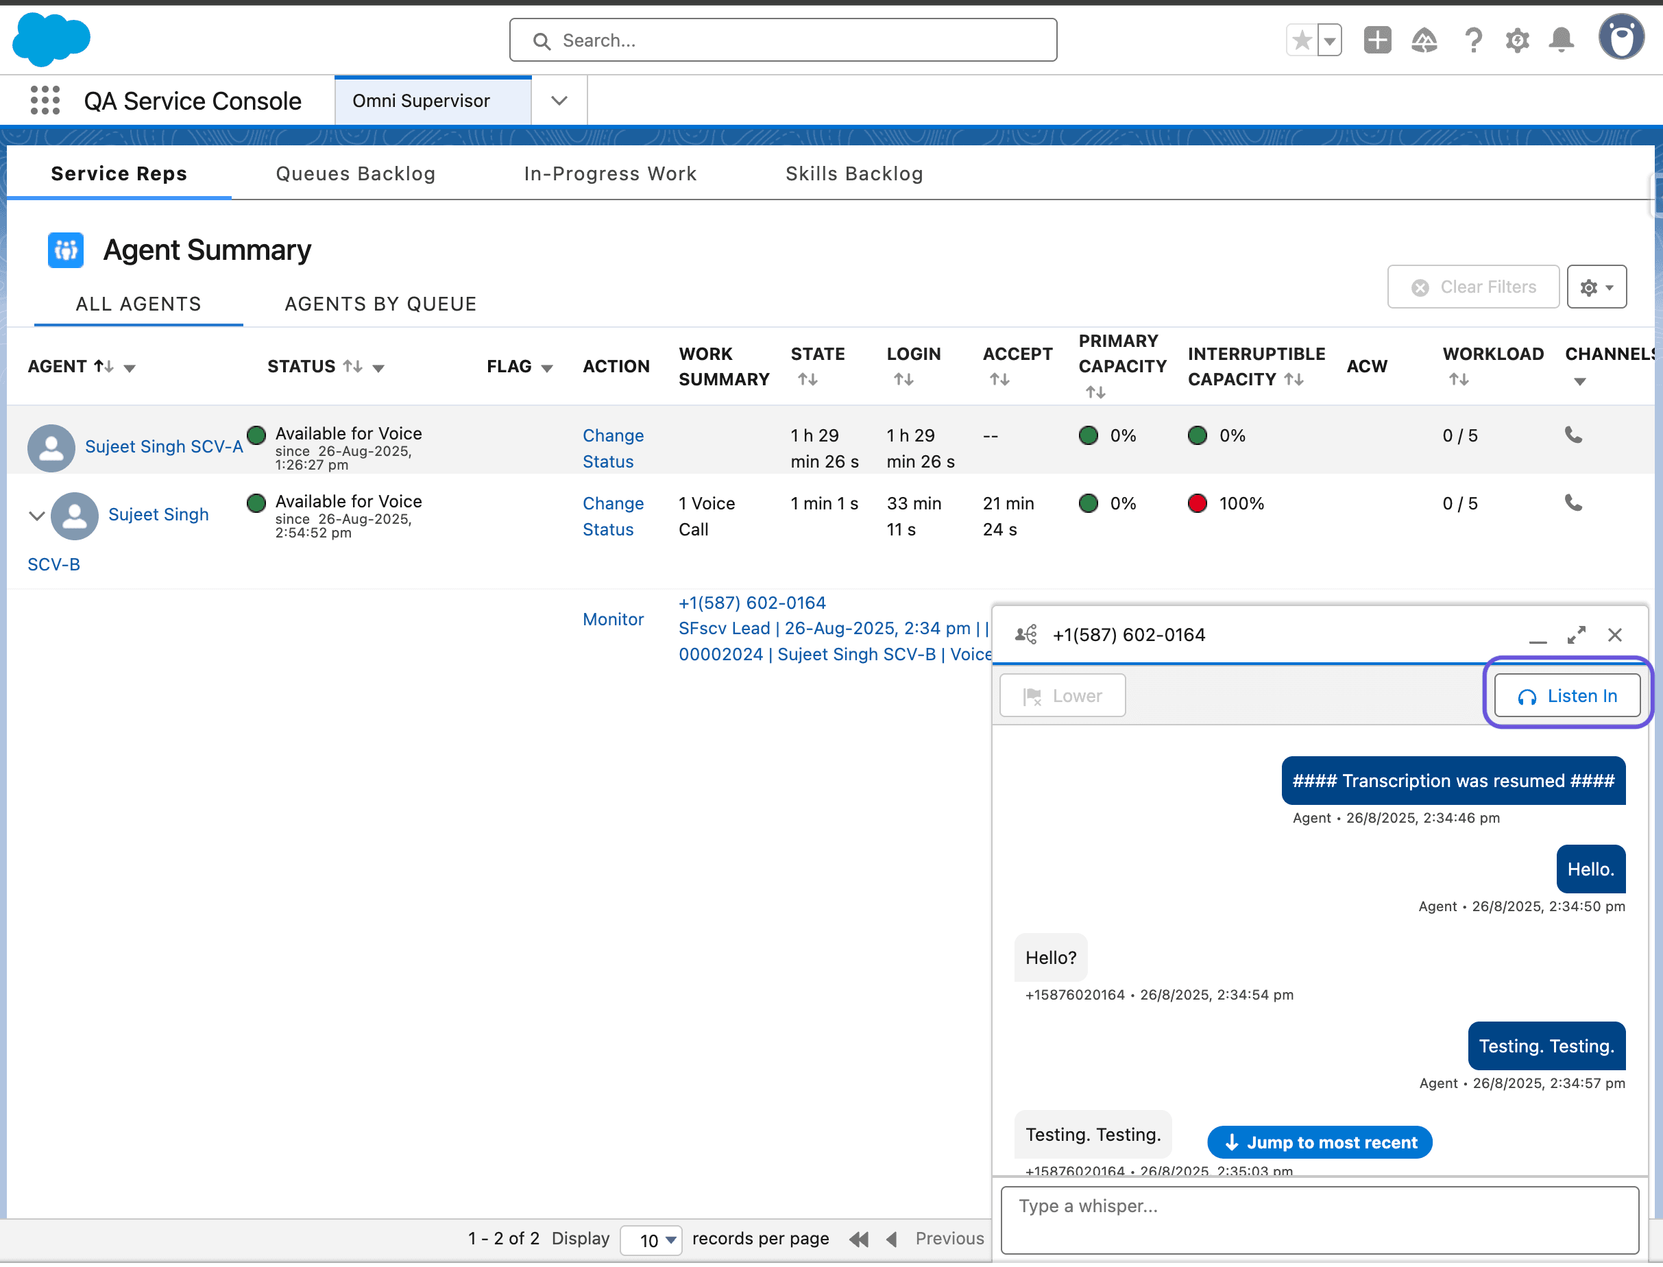Open Salesforce Setup via the gear icon
1663x1267 pixels.
[x=1517, y=40]
